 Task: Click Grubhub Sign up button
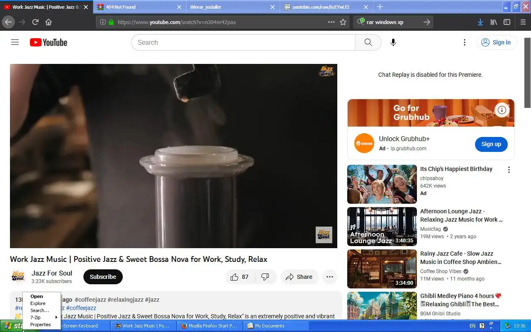click(x=491, y=144)
